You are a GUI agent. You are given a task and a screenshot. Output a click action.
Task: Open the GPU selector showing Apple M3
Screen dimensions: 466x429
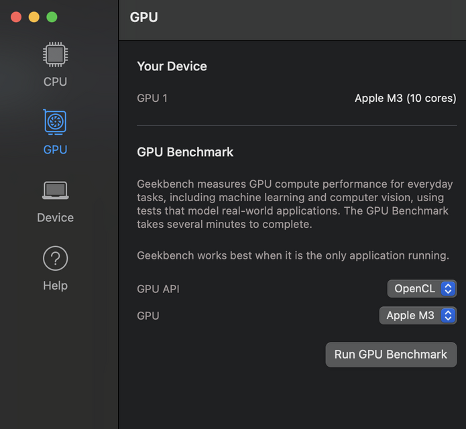coord(418,315)
